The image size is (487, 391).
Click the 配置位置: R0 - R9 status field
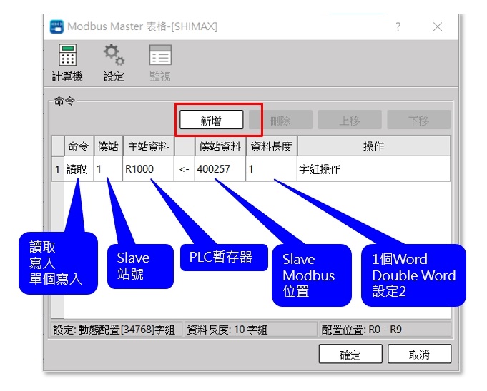385,330
